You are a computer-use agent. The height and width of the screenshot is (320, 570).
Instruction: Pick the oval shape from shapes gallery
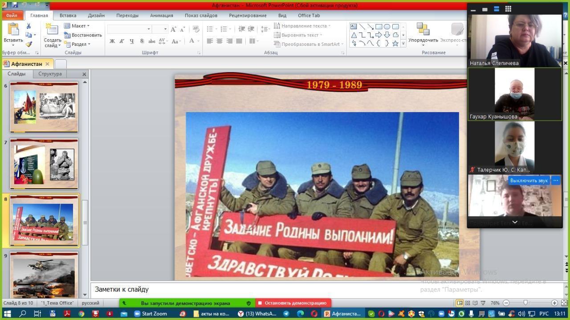tap(387, 27)
